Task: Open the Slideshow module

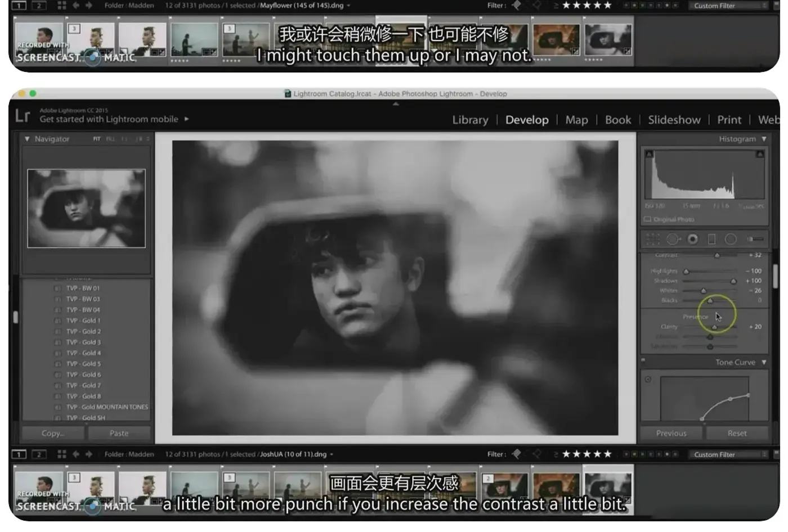Action: pyautogui.click(x=674, y=120)
